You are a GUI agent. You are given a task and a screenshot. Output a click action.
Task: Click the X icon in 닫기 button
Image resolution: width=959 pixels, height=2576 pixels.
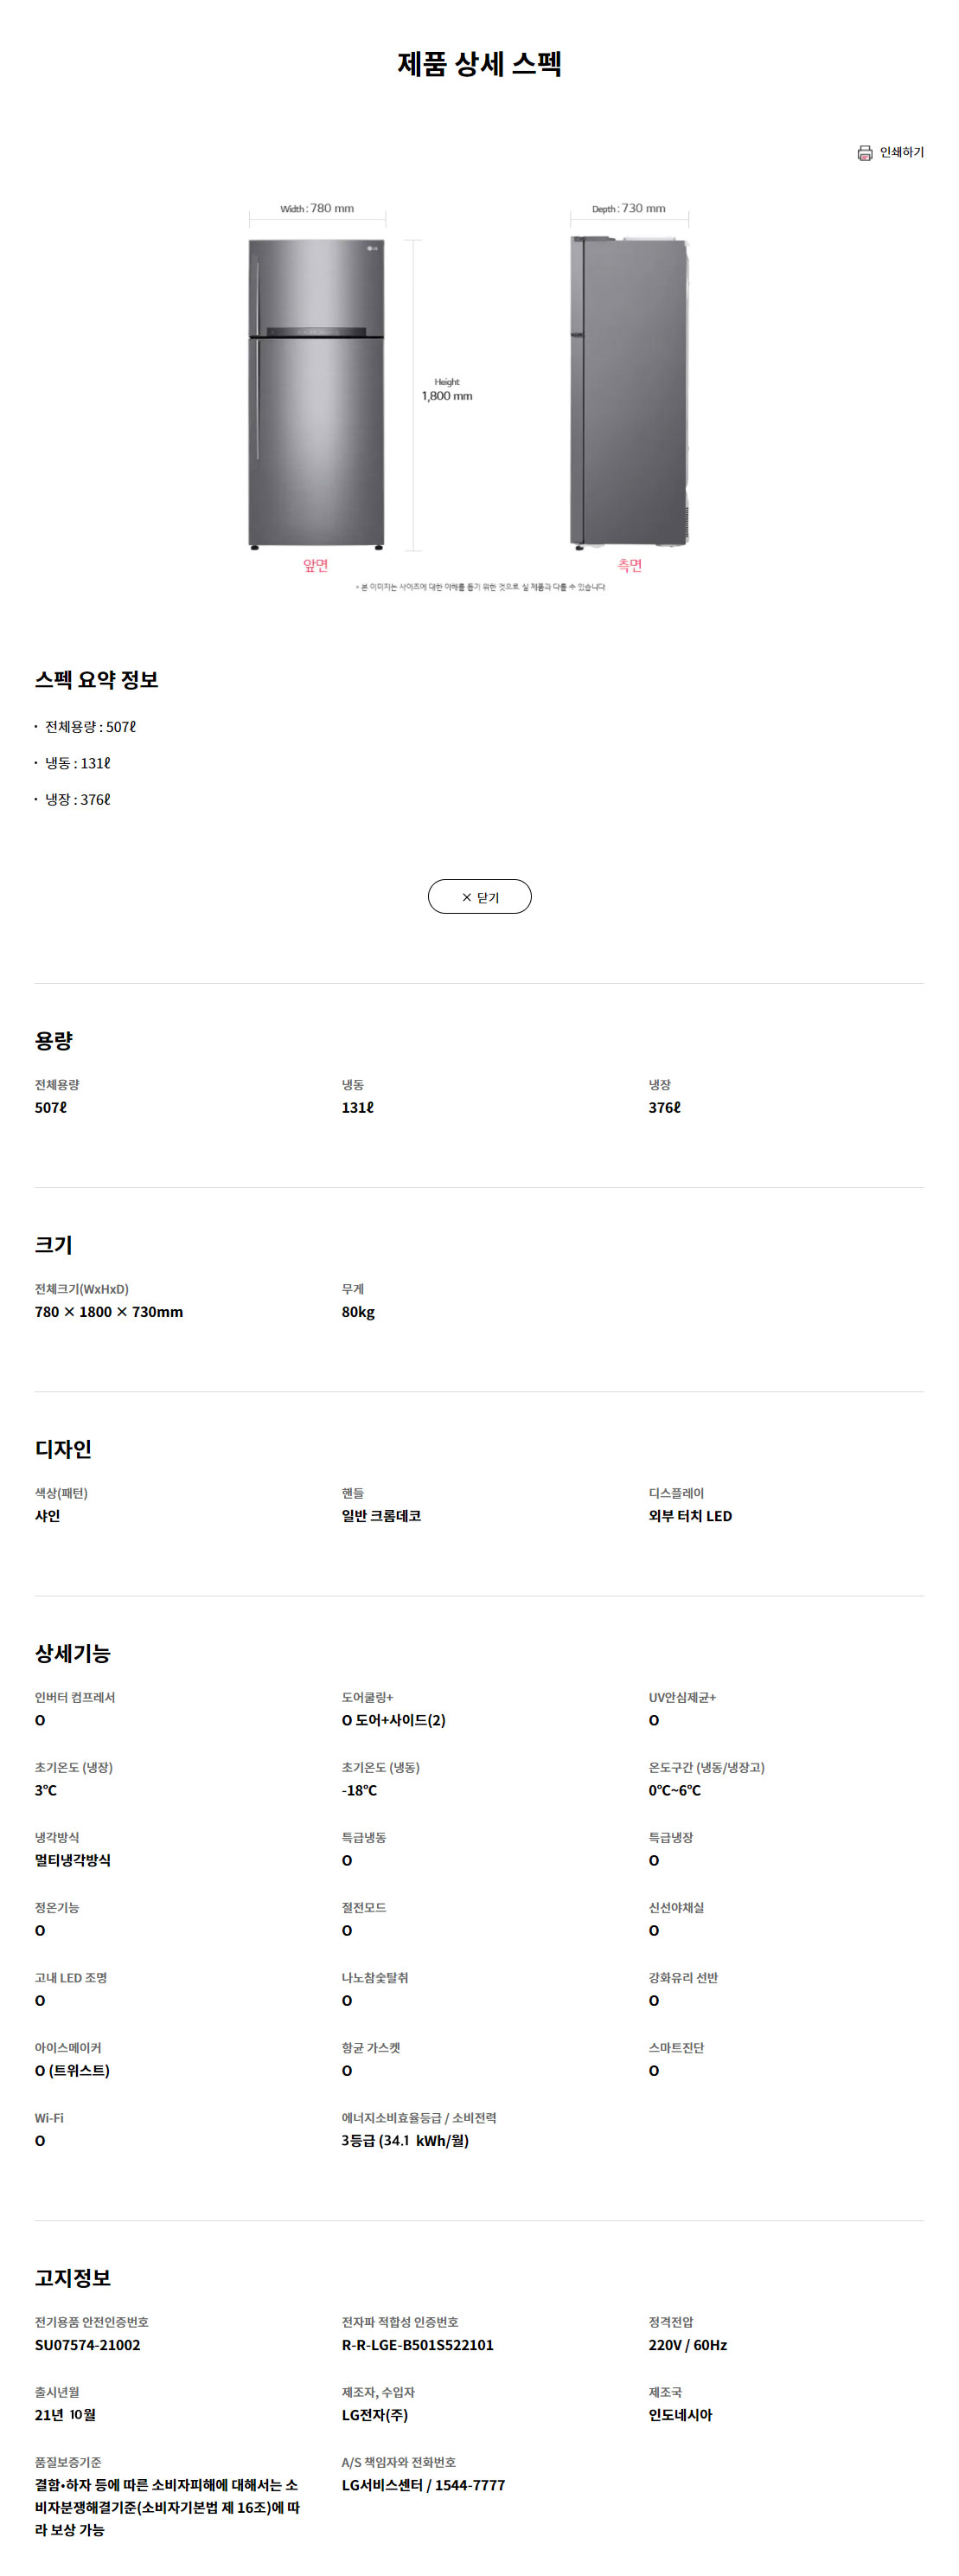pos(466,898)
